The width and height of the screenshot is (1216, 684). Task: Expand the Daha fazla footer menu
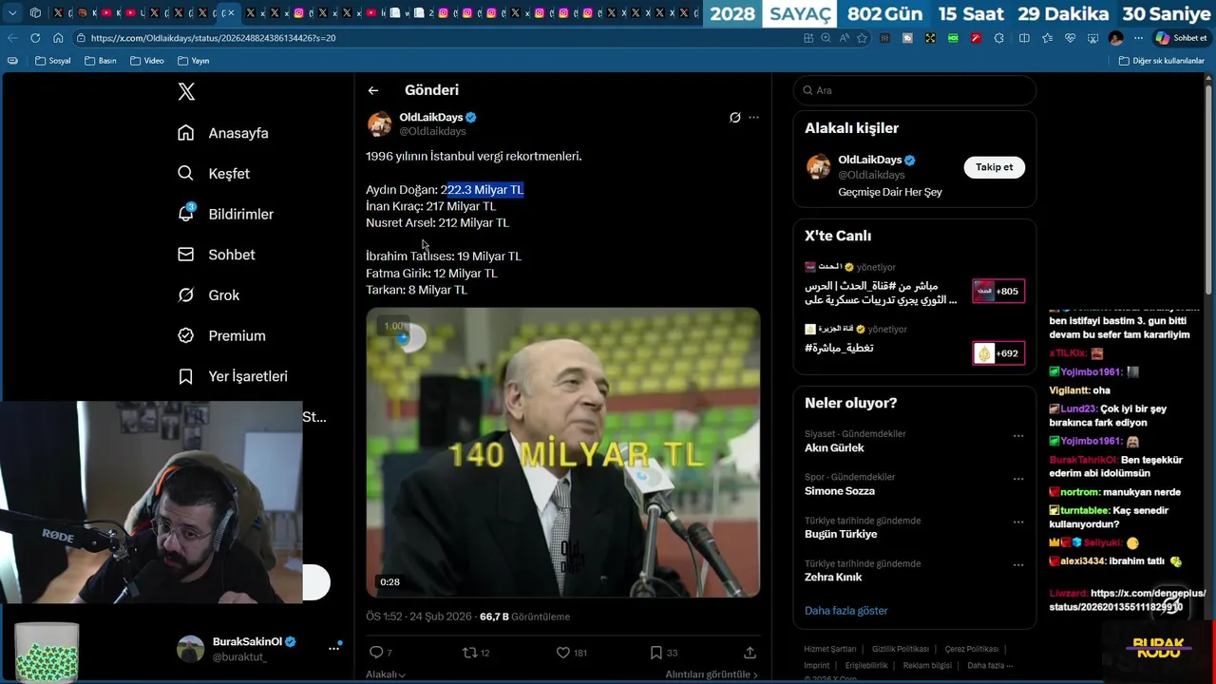pyautogui.click(x=988, y=666)
